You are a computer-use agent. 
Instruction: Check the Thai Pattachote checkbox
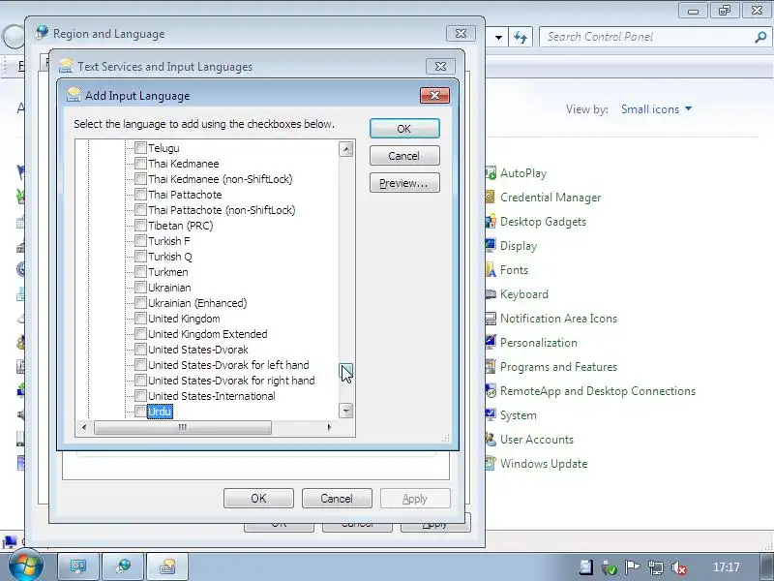tap(140, 195)
